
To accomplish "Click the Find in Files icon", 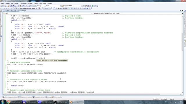I will click(63, 6).
